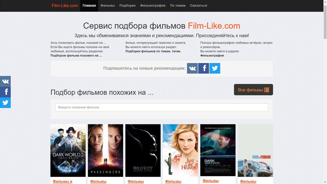
Task: Click the link under Maleficent poster
Action: [136, 181]
